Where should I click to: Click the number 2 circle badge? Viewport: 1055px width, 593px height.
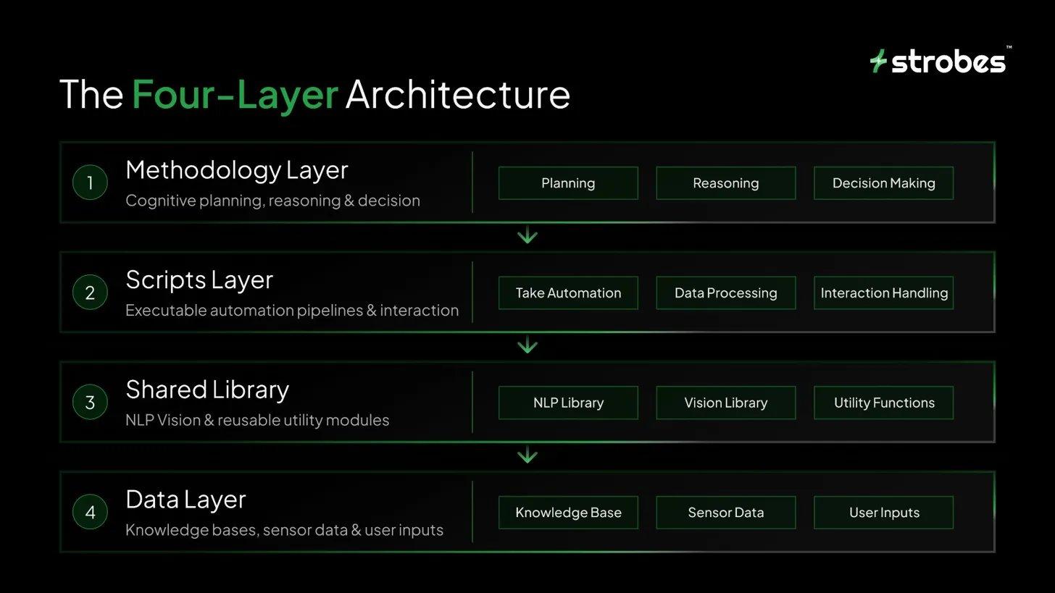click(90, 293)
